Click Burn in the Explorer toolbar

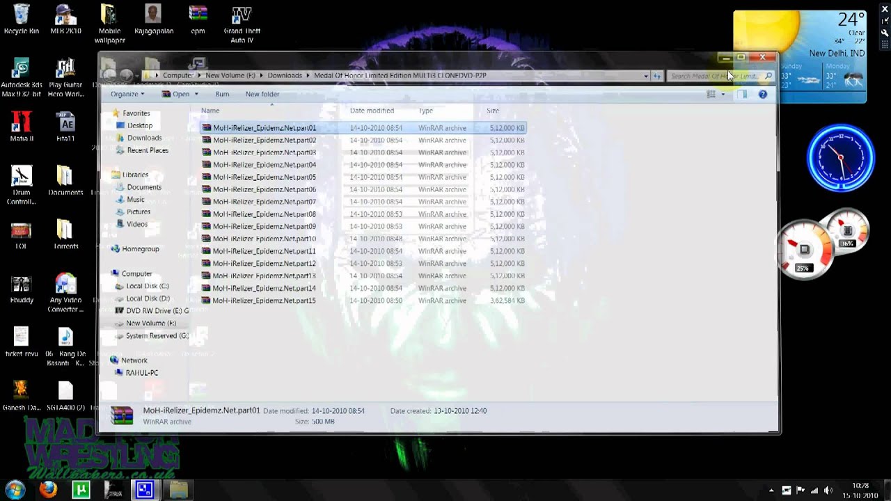point(222,94)
